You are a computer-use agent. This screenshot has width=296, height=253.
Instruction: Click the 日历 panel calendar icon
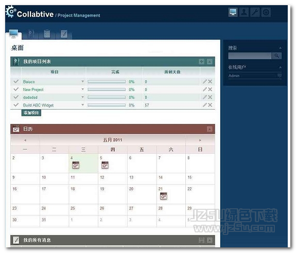16,129
